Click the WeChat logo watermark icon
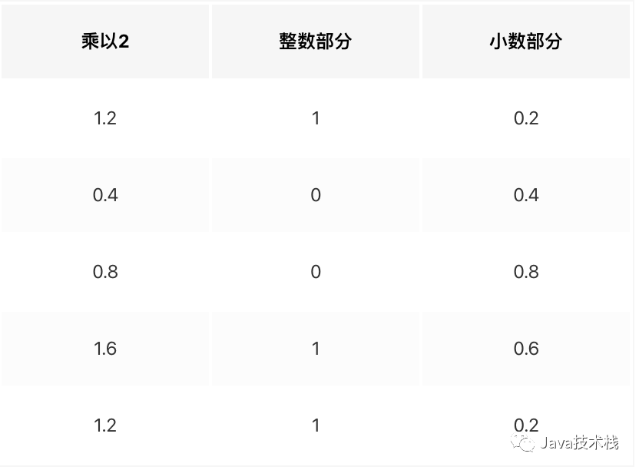Viewport: 639px width, 470px height. (523, 442)
